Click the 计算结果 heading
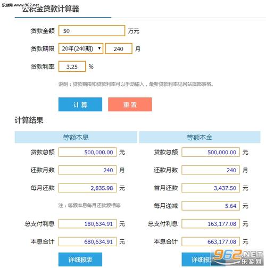The width and height of the screenshot is (266, 268). (x=29, y=120)
